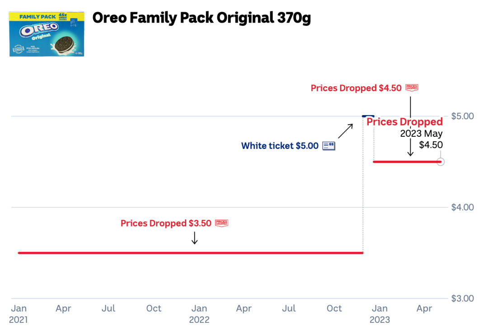
Task: Click the hollow circle endpoint marker at $4.50
Action: point(441,162)
